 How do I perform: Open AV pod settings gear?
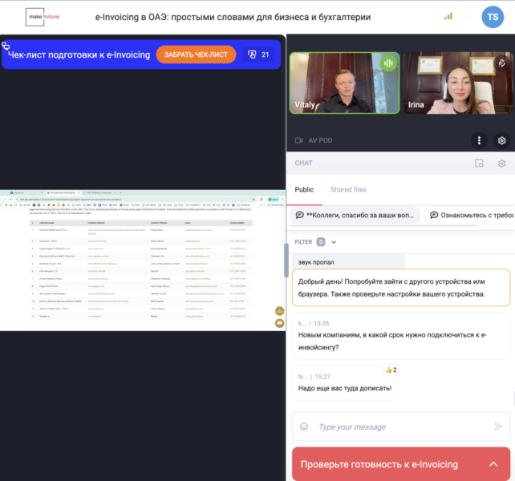pyautogui.click(x=501, y=140)
